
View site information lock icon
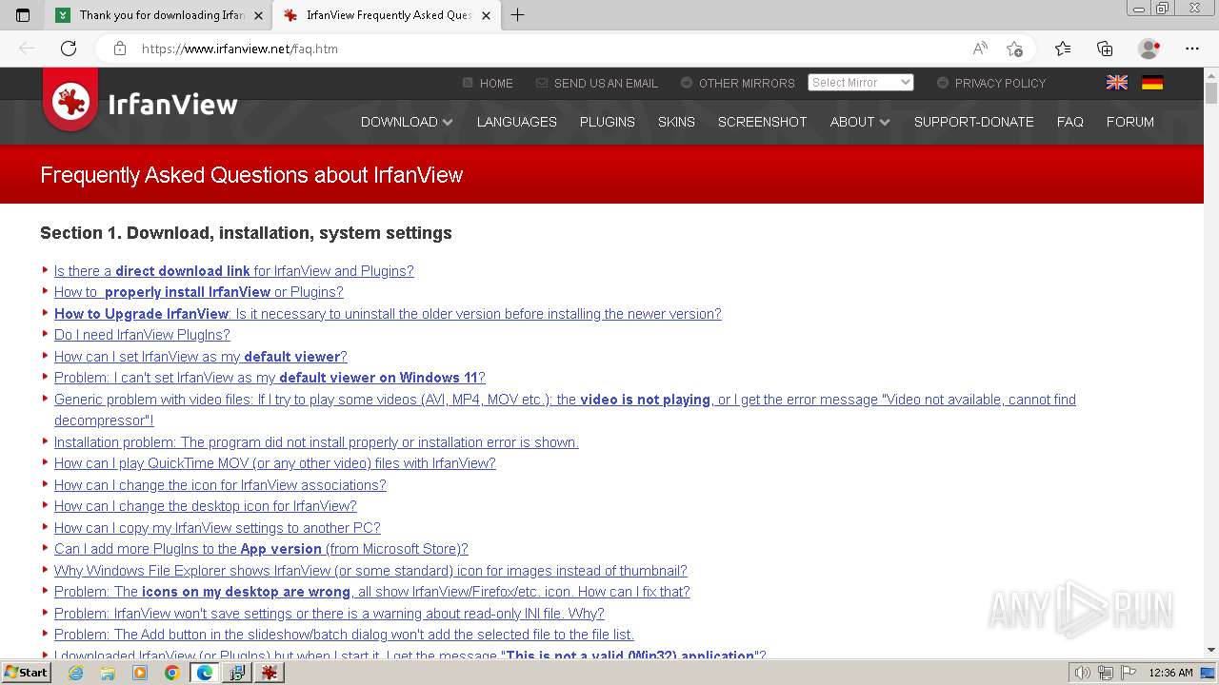(120, 49)
